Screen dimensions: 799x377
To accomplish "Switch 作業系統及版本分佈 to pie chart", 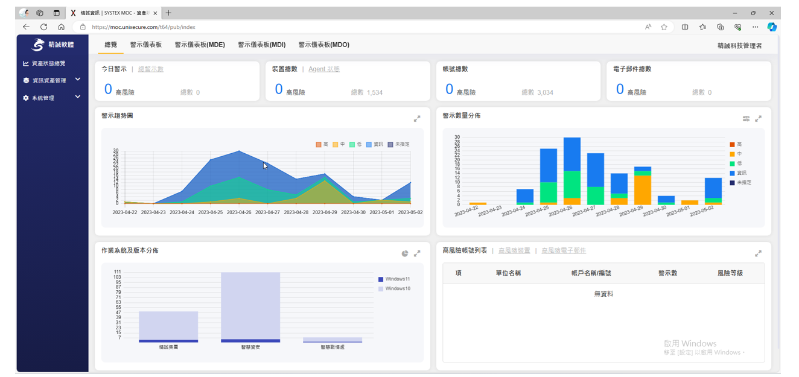I will tap(405, 253).
